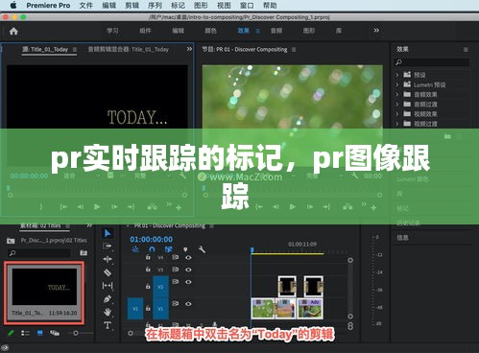Show hidden Project panel tabs overflow
The image size is (479, 353).
pyautogui.click(x=89, y=225)
